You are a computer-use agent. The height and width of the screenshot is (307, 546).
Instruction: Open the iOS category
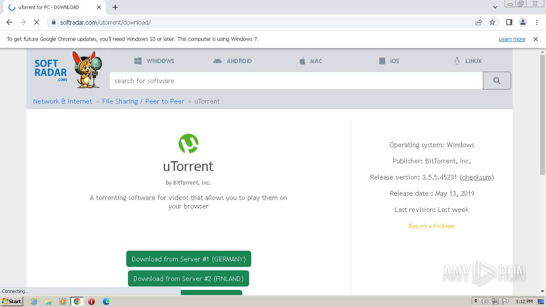click(x=389, y=61)
